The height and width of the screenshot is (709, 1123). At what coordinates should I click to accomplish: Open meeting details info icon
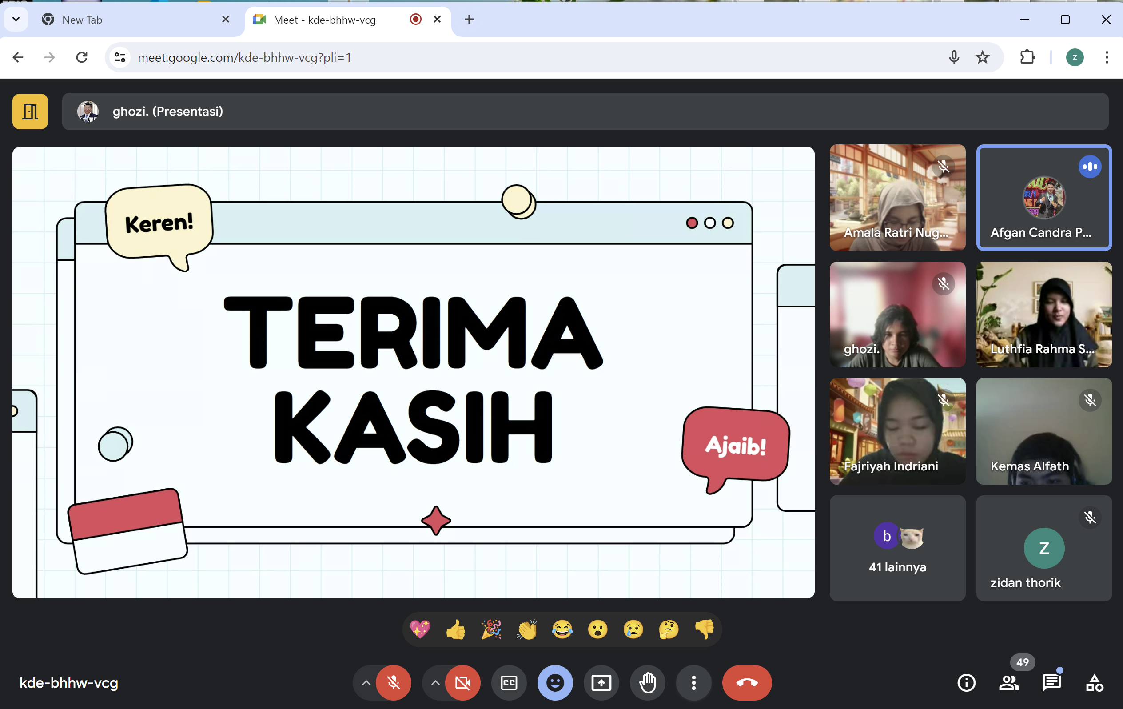tap(966, 683)
